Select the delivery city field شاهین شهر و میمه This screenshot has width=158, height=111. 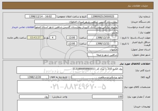tap(103, 55)
